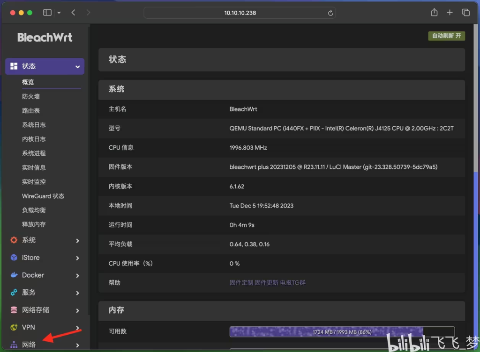Open the 防火墙 submenu item
The width and height of the screenshot is (480, 352).
31,96
